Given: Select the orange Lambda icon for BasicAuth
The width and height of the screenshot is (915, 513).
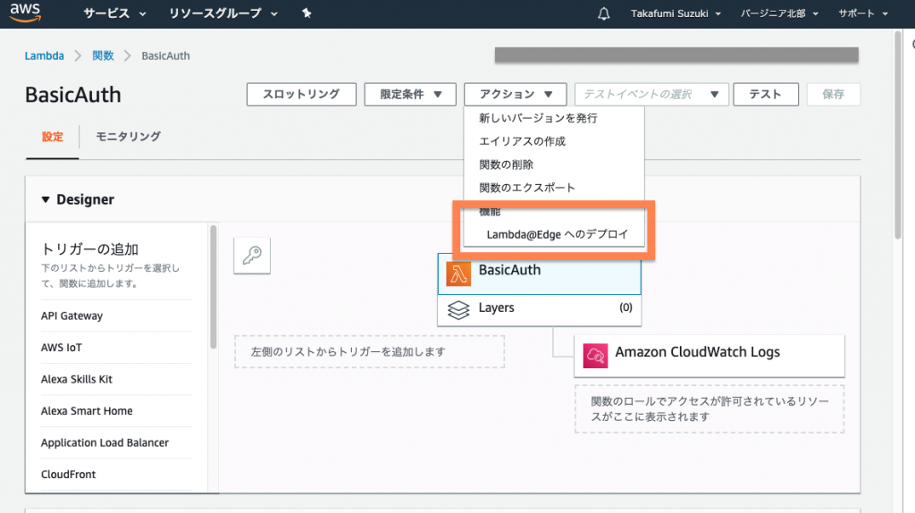Looking at the screenshot, I should [x=458, y=273].
